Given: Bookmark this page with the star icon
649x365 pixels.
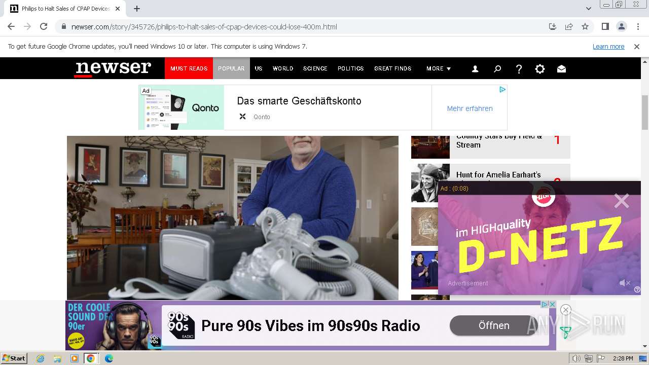Looking at the screenshot, I should 585,27.
